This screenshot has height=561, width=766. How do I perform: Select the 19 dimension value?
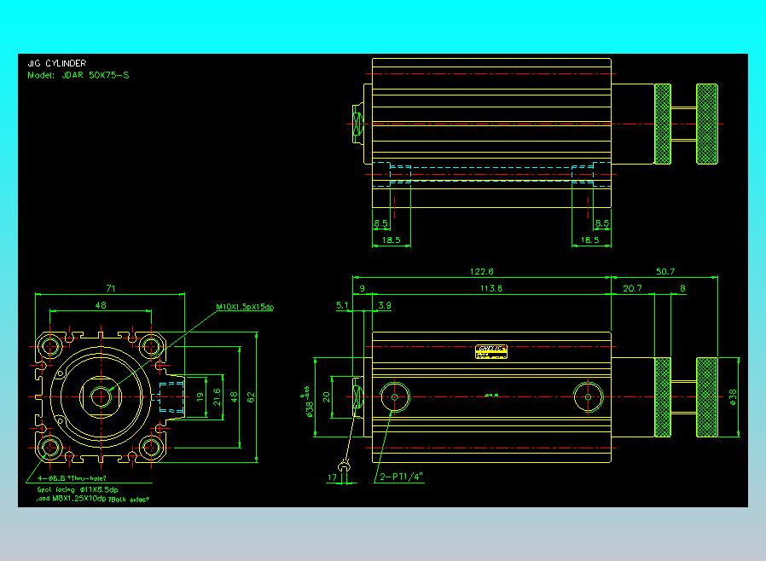200,397
